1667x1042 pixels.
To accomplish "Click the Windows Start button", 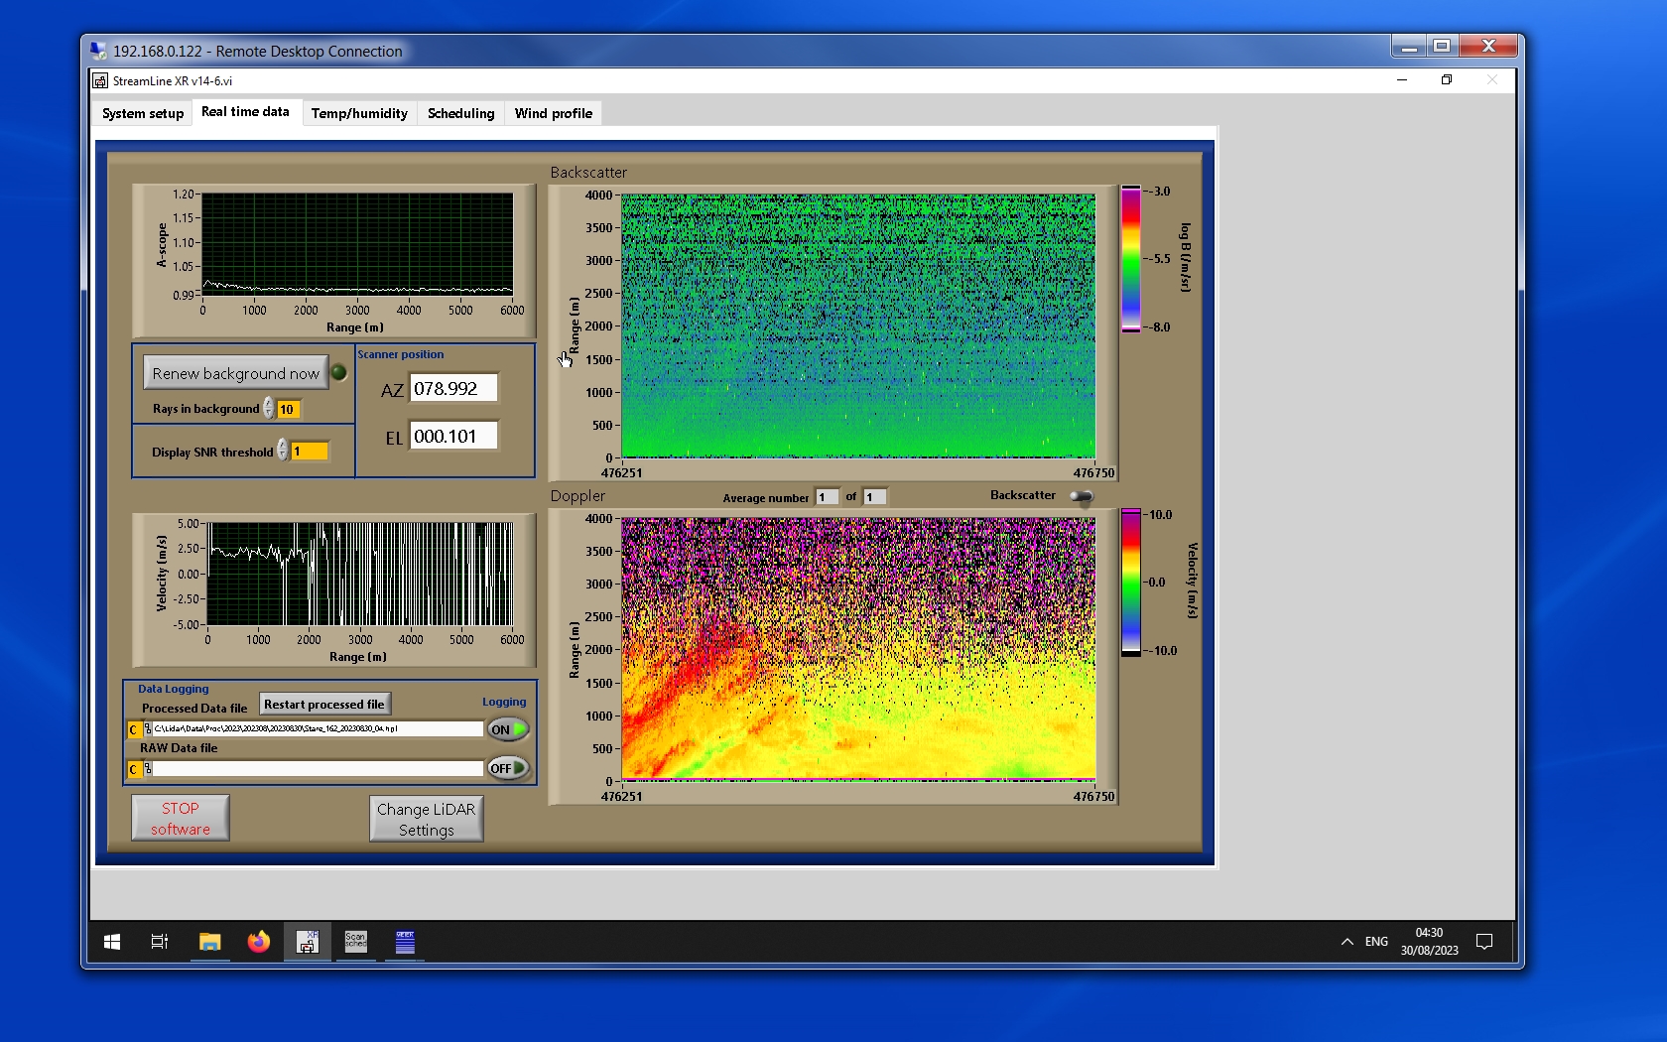I will (x=112, y=942).
